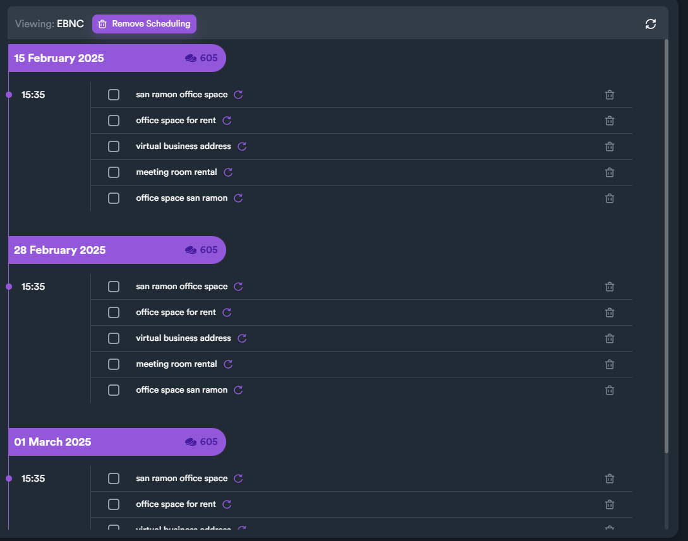Screen dimensions: 688x541
Task: Click recurring icon beside 'meeting room rental' 15 February
Action: coord(229,172)
